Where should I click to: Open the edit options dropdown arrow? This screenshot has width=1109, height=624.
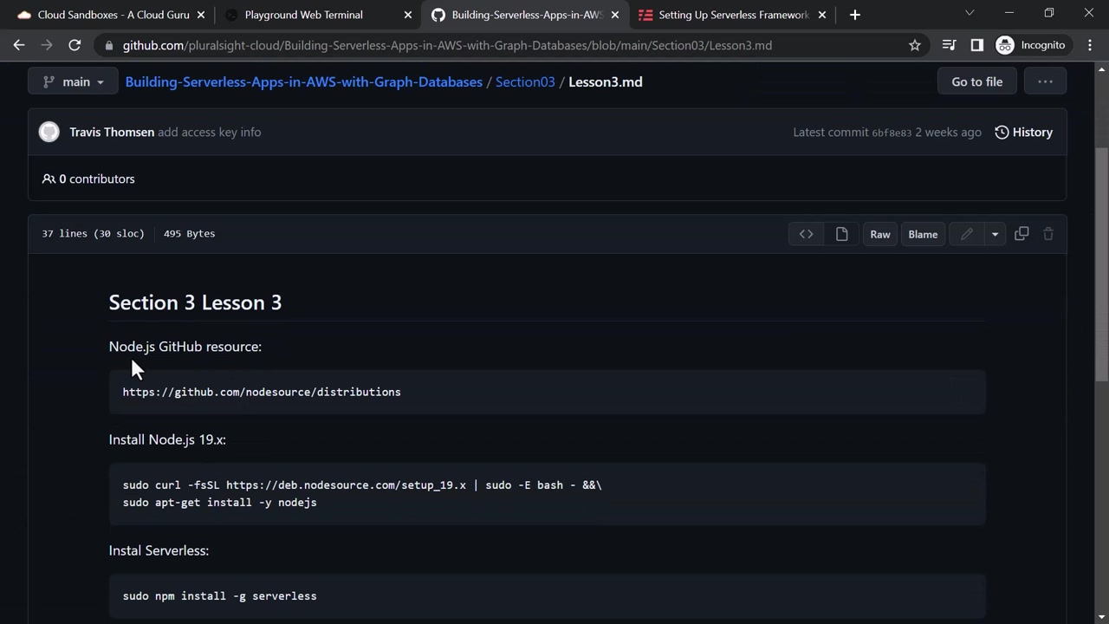pos(995,234)
